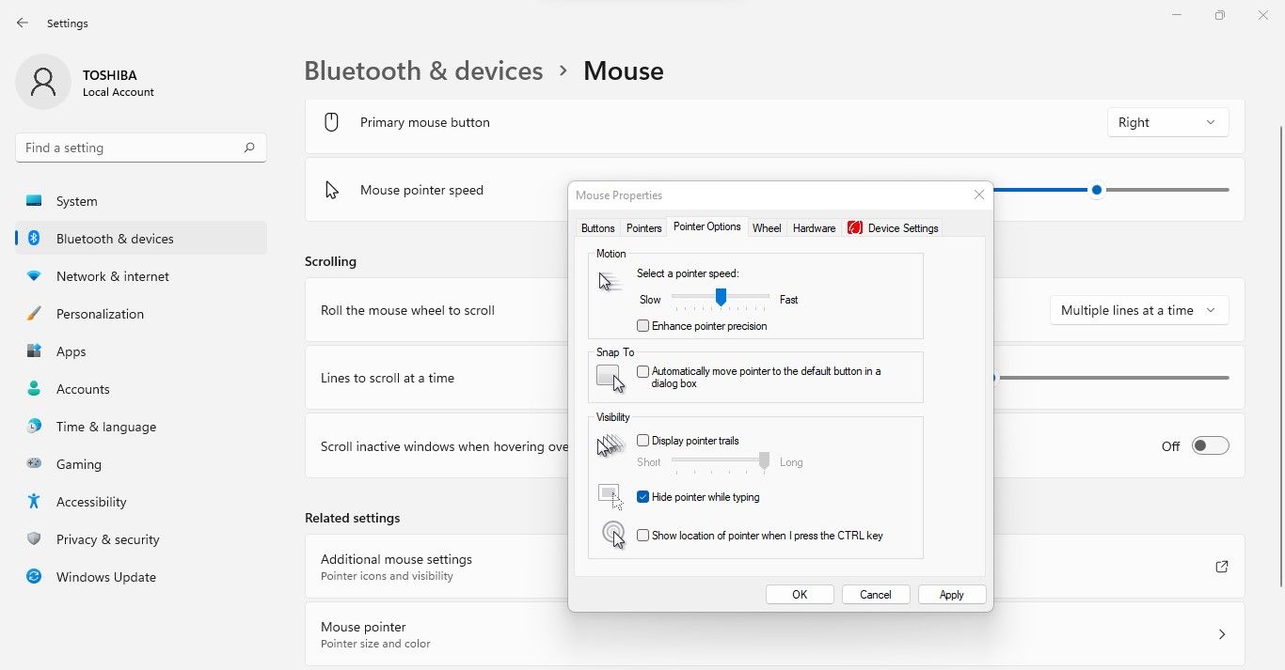Click the pointer speed slider handle

pyautogui.click(x=721, y=298)
